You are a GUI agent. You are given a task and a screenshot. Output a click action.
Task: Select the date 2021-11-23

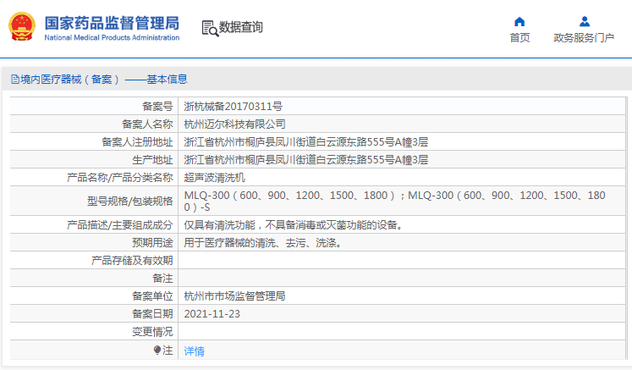click(212, 314)
